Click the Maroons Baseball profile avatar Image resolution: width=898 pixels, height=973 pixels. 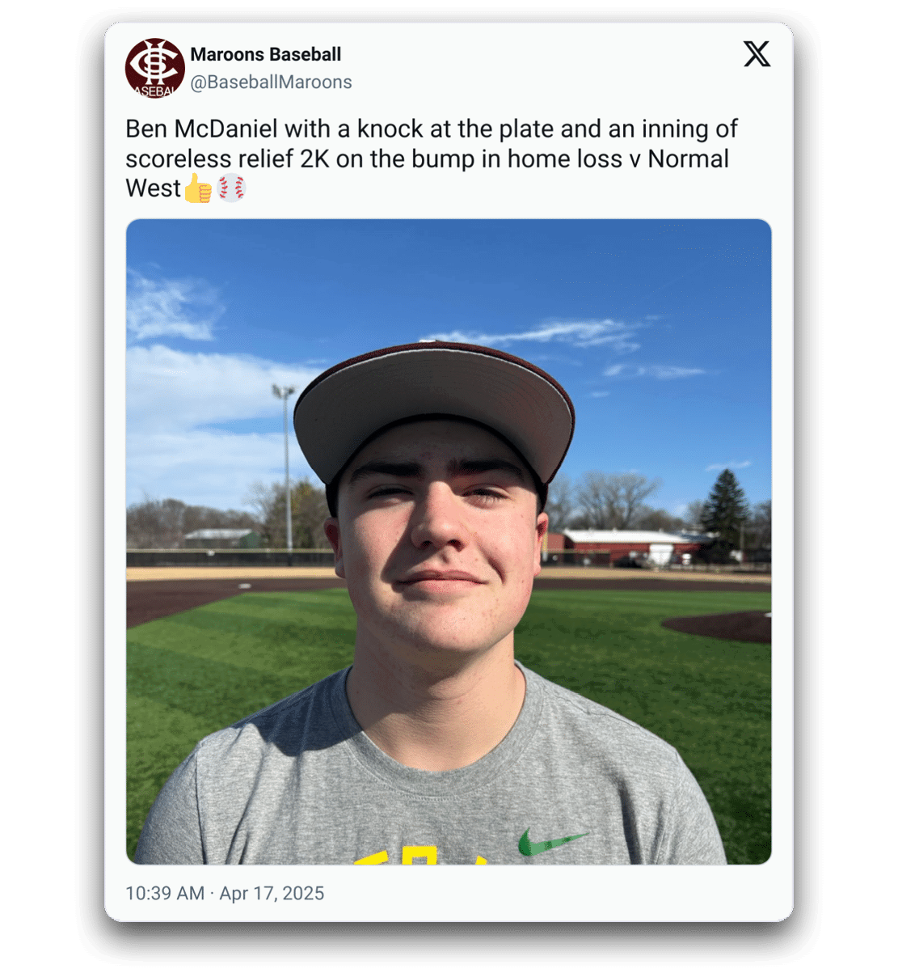(155, 68)
